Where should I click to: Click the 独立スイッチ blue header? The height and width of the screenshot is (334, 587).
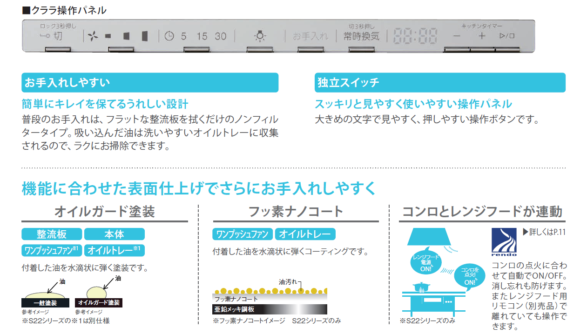pos(440,83)
